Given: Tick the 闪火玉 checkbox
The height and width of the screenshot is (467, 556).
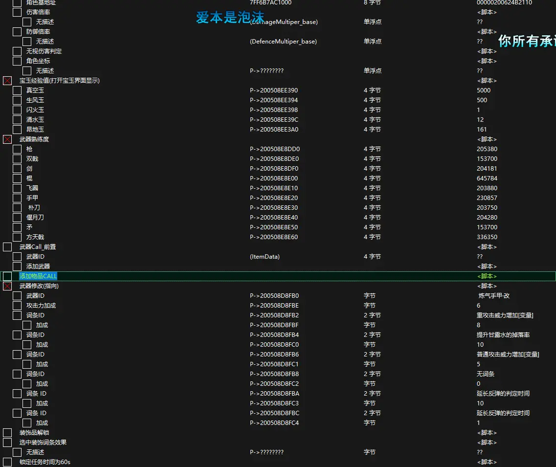Looking at the screenshot, I should [17, 110].
